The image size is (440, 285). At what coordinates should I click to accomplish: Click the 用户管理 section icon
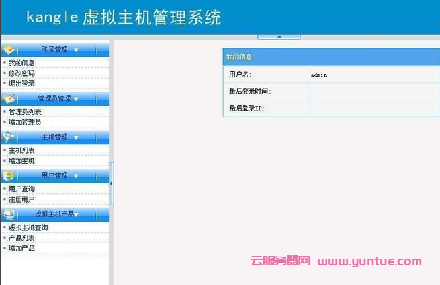click(9, 175)
